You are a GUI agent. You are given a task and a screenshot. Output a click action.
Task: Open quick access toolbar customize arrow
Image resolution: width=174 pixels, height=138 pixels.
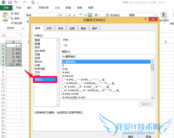click(38, 2)
